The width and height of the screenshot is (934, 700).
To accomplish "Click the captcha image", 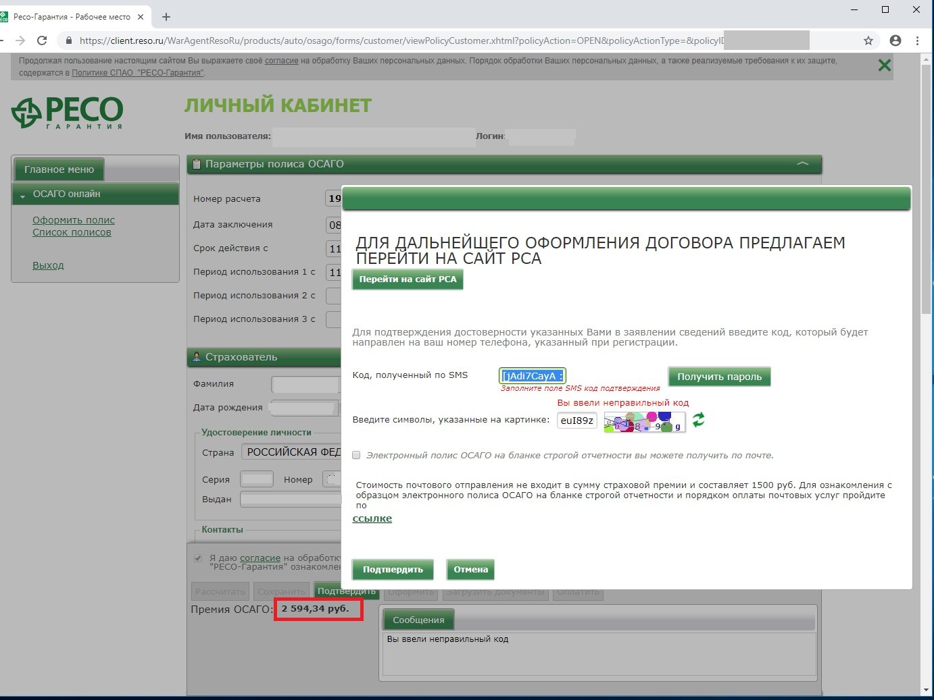I will (x=644, y=421).
